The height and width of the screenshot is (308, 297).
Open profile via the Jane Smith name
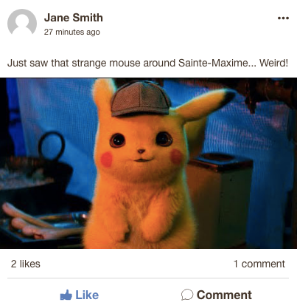click(x=74, y=18)
